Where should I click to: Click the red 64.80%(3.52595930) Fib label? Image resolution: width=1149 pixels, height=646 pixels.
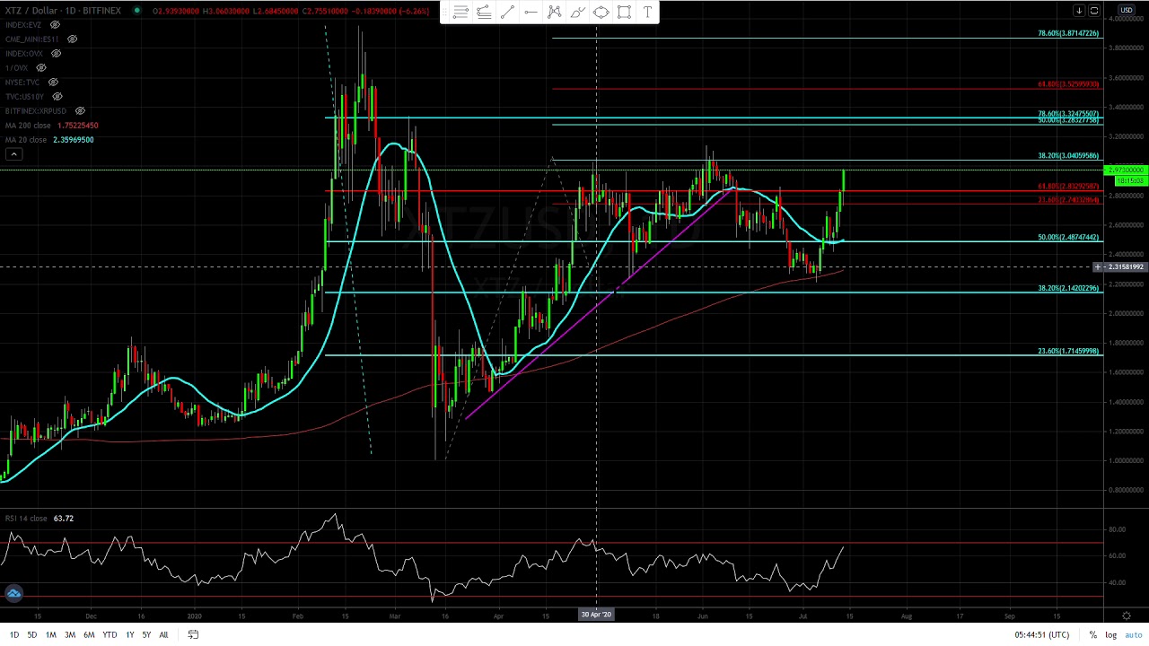[x=1068, y=84]
